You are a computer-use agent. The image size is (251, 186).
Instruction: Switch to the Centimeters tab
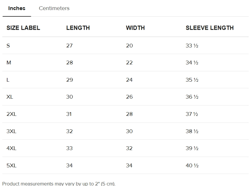[x=54, y=8]
